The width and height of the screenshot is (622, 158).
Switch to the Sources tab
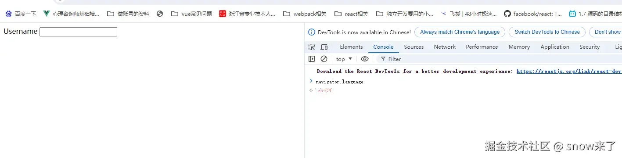pos(413,47)
